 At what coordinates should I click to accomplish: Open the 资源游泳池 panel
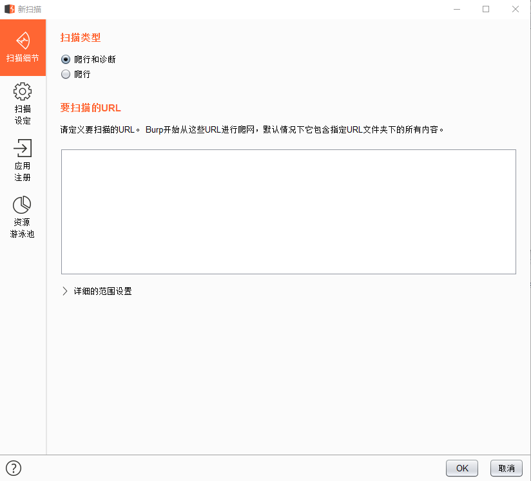[23, 216]
